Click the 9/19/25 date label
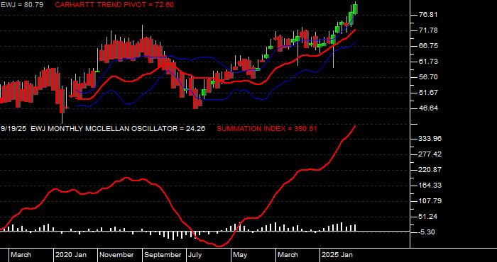 pos(13,129)
